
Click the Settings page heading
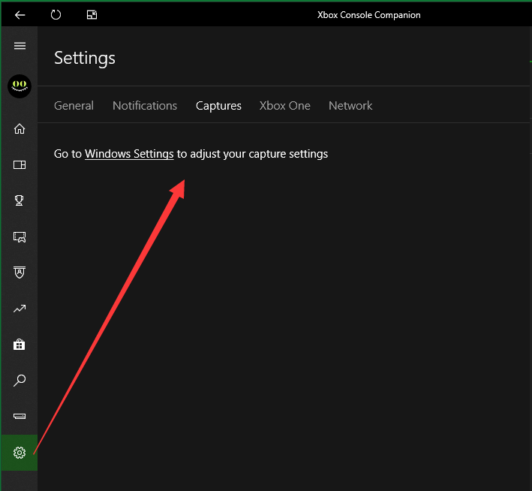coord(85,58)
